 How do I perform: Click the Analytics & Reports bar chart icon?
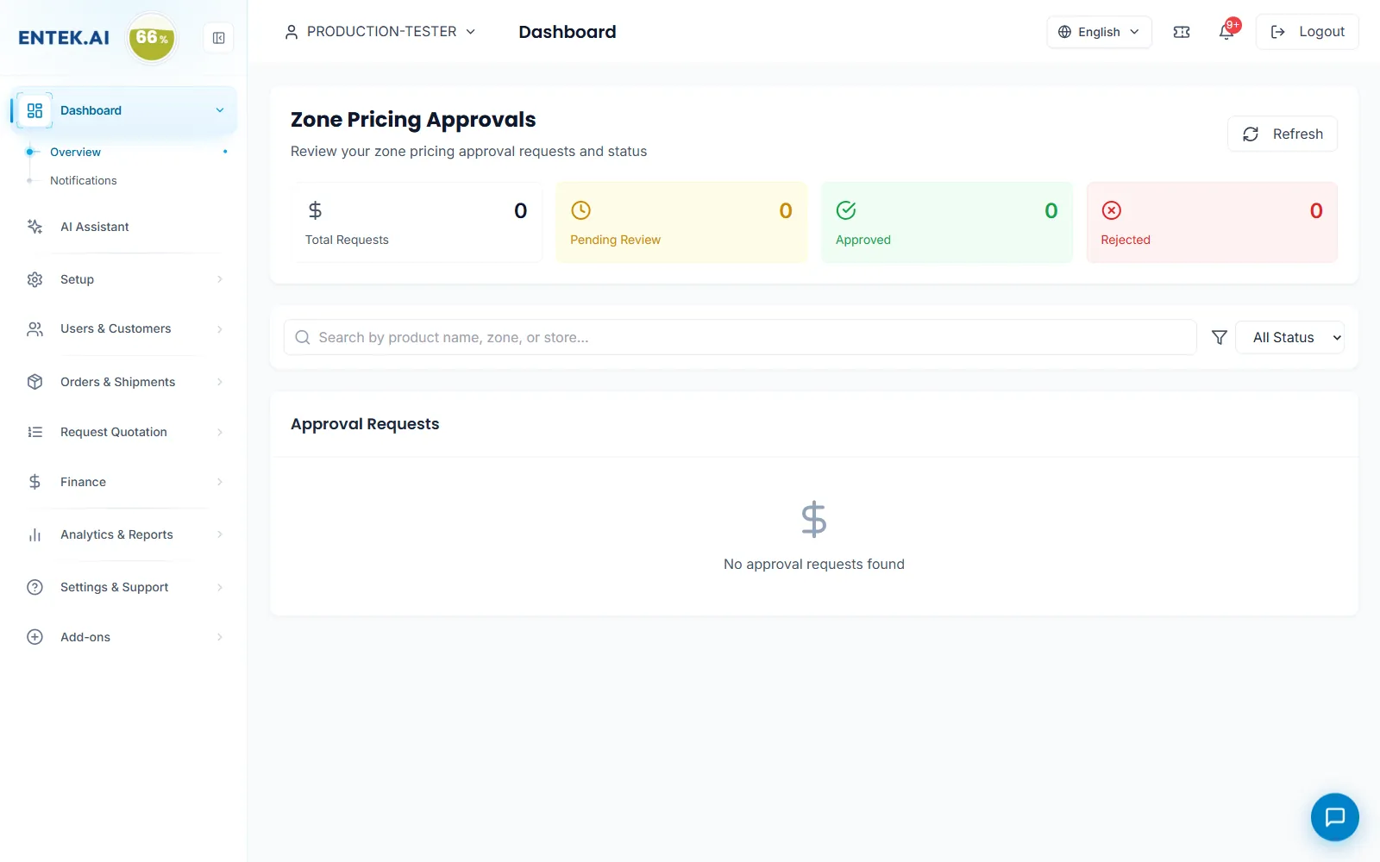pos(34,534)
